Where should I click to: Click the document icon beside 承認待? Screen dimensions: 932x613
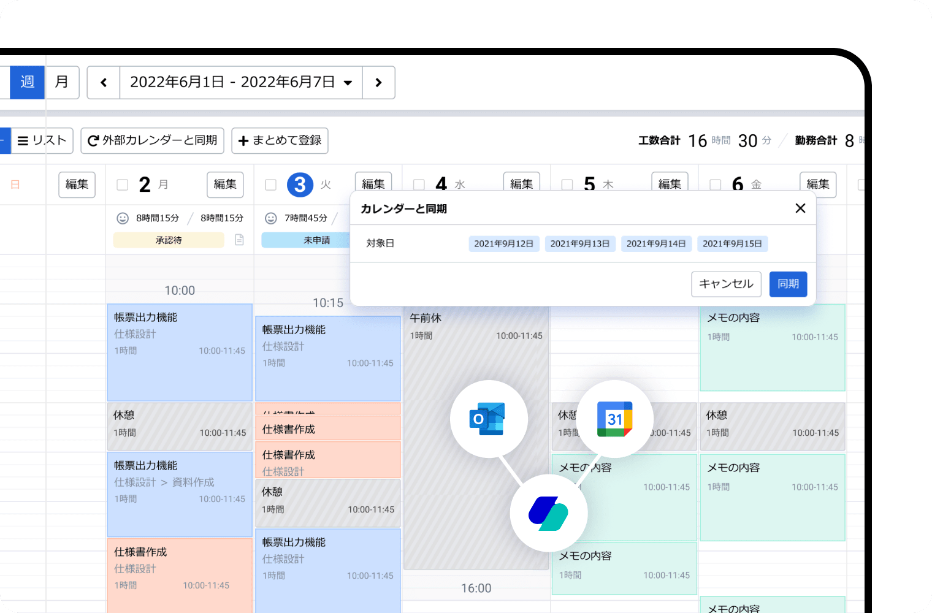point(239,240)
